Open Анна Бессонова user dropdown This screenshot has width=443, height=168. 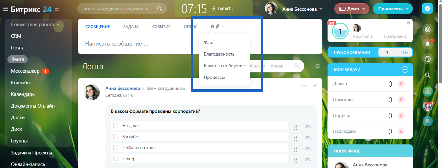[x=302, y=9]
